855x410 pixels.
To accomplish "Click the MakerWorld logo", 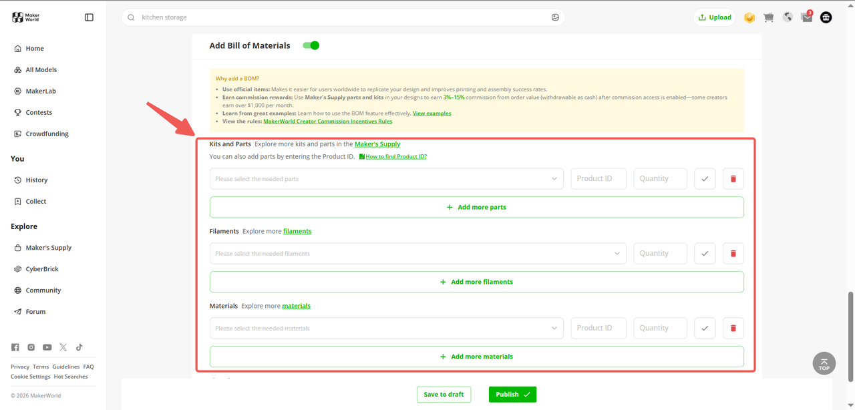I will (x=25, y=17).
